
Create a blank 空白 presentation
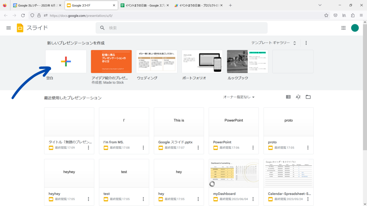[x=66, y=61]
